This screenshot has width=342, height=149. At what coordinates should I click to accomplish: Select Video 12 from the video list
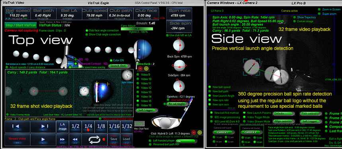point(144,88)
